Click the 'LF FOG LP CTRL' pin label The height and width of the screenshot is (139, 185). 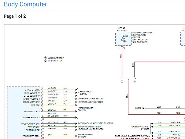pos(32,90)
